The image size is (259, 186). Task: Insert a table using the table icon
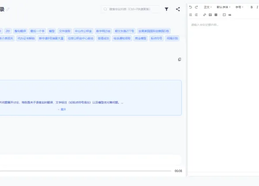tap(216, 15)
